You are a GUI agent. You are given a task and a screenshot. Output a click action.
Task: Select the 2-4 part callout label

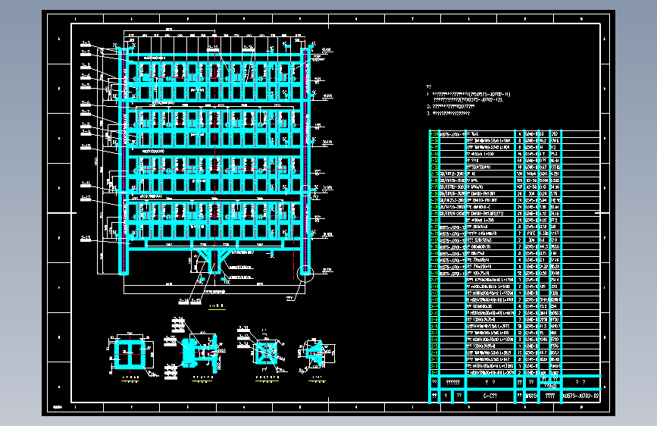coord(86,77)
